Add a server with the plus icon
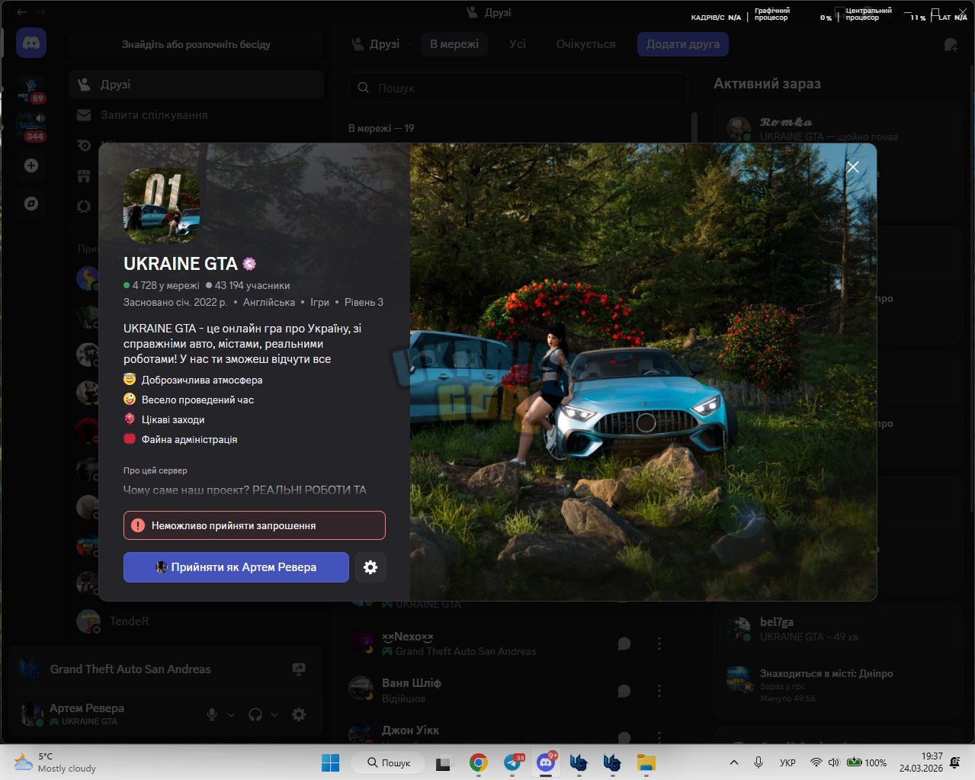 [31, 165]
